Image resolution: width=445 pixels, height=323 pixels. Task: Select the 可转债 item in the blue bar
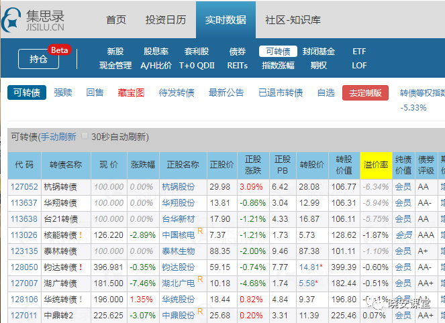[278, 52]
